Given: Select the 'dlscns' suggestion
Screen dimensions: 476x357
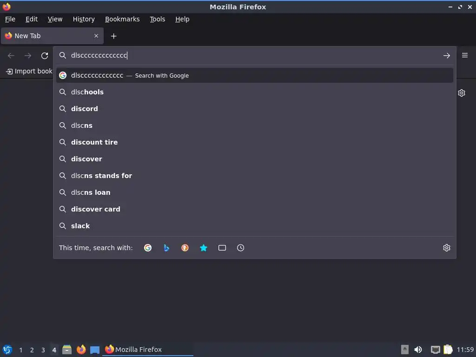Looking at the screenshot, I should point(254,126).
